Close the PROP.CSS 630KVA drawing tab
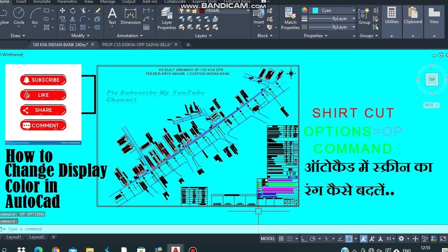The width and height of the screenshot is (448, 252). click(x=176, y=44)
